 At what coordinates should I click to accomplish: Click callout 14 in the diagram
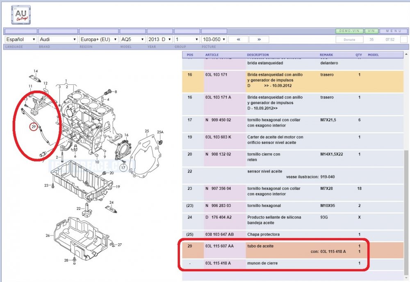(x=36, y=71)
